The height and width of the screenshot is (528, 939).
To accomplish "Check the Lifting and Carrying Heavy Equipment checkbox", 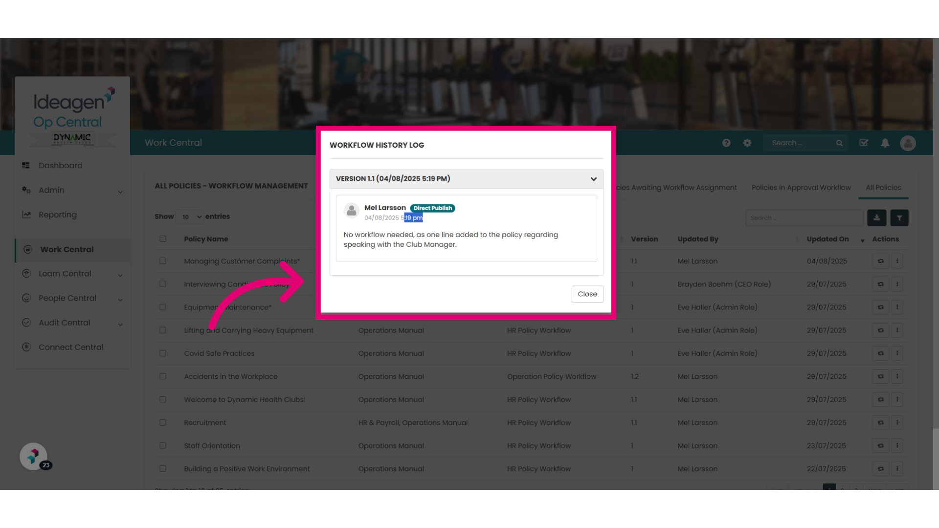I will [x=163, y=330].
